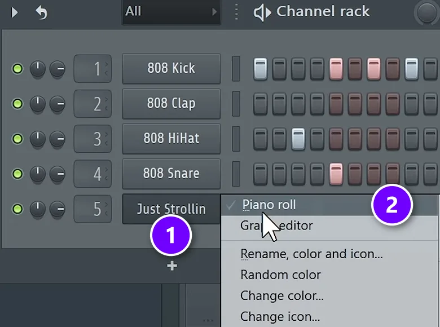Click the 808 Clap volume knob
Image resolution: width=440 pixels, height=327 pixels.
pos(58,104)
